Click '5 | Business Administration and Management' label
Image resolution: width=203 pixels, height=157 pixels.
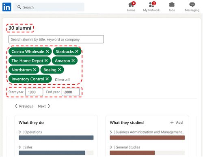147,132
